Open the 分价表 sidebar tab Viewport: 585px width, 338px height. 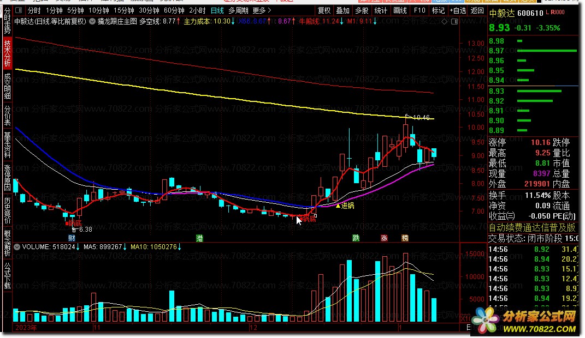coord(8,116)
